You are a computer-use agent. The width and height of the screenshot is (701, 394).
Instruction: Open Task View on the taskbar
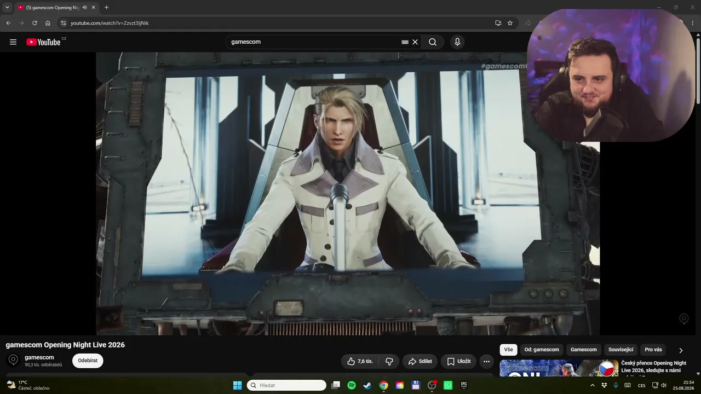point(336,385)
